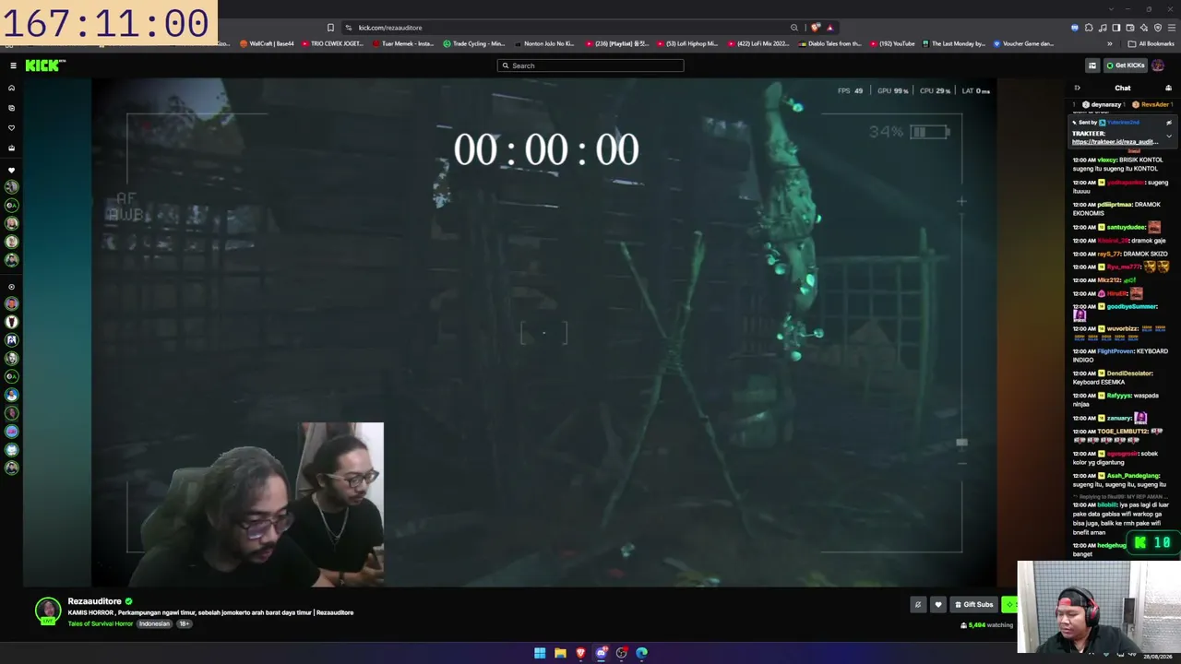This screenshot has height=664, width=1181.
Task: Open the Kick hamburger sidebar menu
Action: 13,65
